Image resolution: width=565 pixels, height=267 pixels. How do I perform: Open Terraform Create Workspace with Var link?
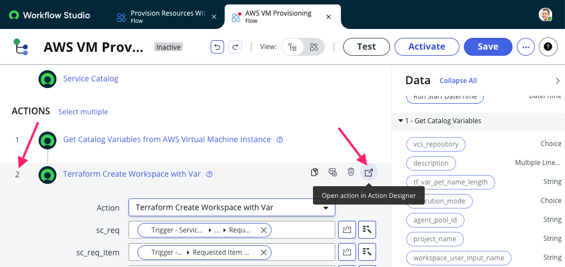132,174
